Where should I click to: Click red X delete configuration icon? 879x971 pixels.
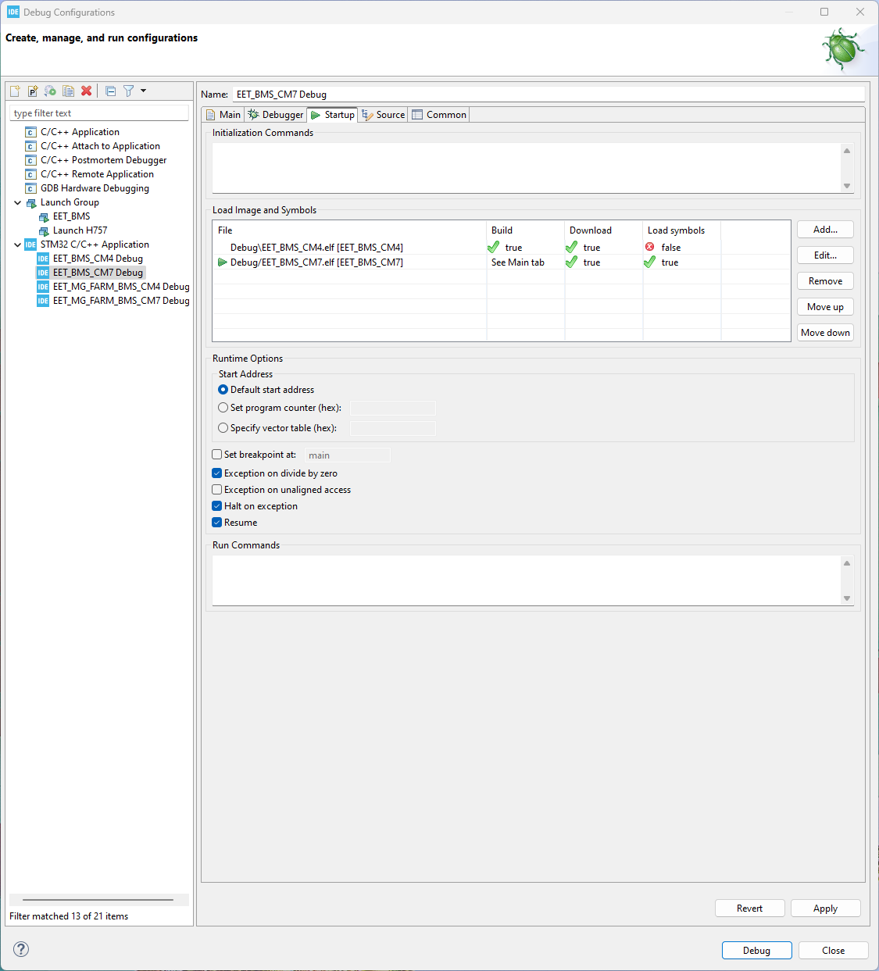click(x=86, y=91)
